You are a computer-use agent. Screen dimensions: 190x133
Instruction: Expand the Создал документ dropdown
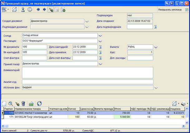click(x=87, y=21)
